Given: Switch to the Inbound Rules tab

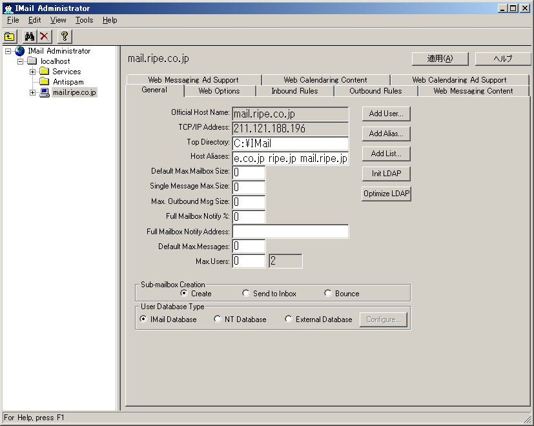Looking at the screenshot, I should (294, 91).
